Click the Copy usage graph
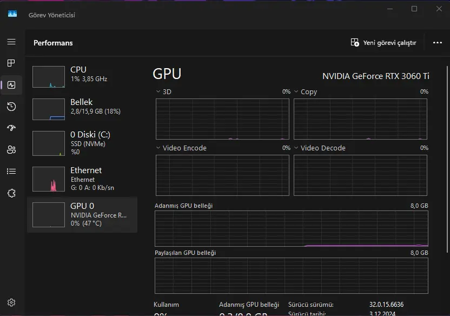 [360, 119]
